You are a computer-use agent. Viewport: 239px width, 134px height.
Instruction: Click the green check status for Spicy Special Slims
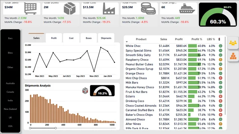[220, 51]
